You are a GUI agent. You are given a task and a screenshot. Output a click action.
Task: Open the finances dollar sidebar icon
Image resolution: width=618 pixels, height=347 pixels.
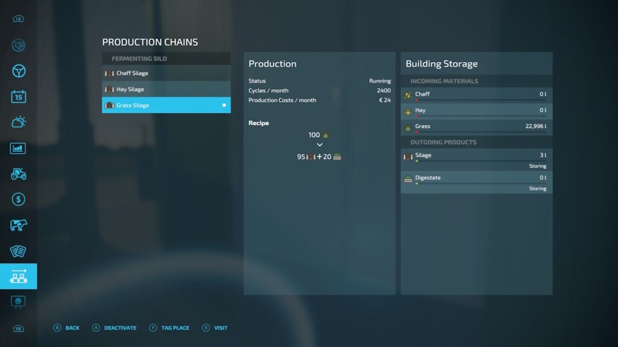[x=18, y=200]
